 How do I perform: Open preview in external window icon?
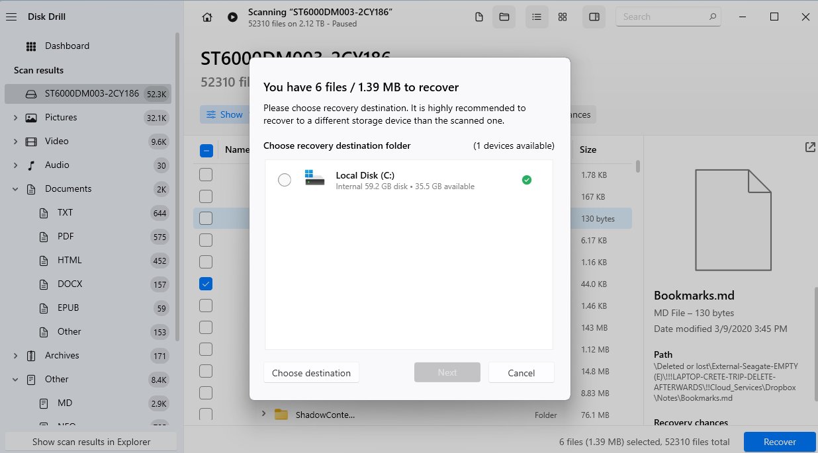[x=810, y=147]
